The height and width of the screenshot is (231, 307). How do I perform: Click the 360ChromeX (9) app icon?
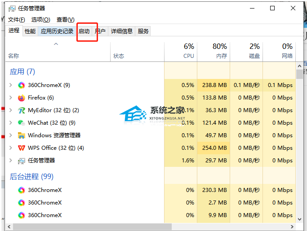21,85
